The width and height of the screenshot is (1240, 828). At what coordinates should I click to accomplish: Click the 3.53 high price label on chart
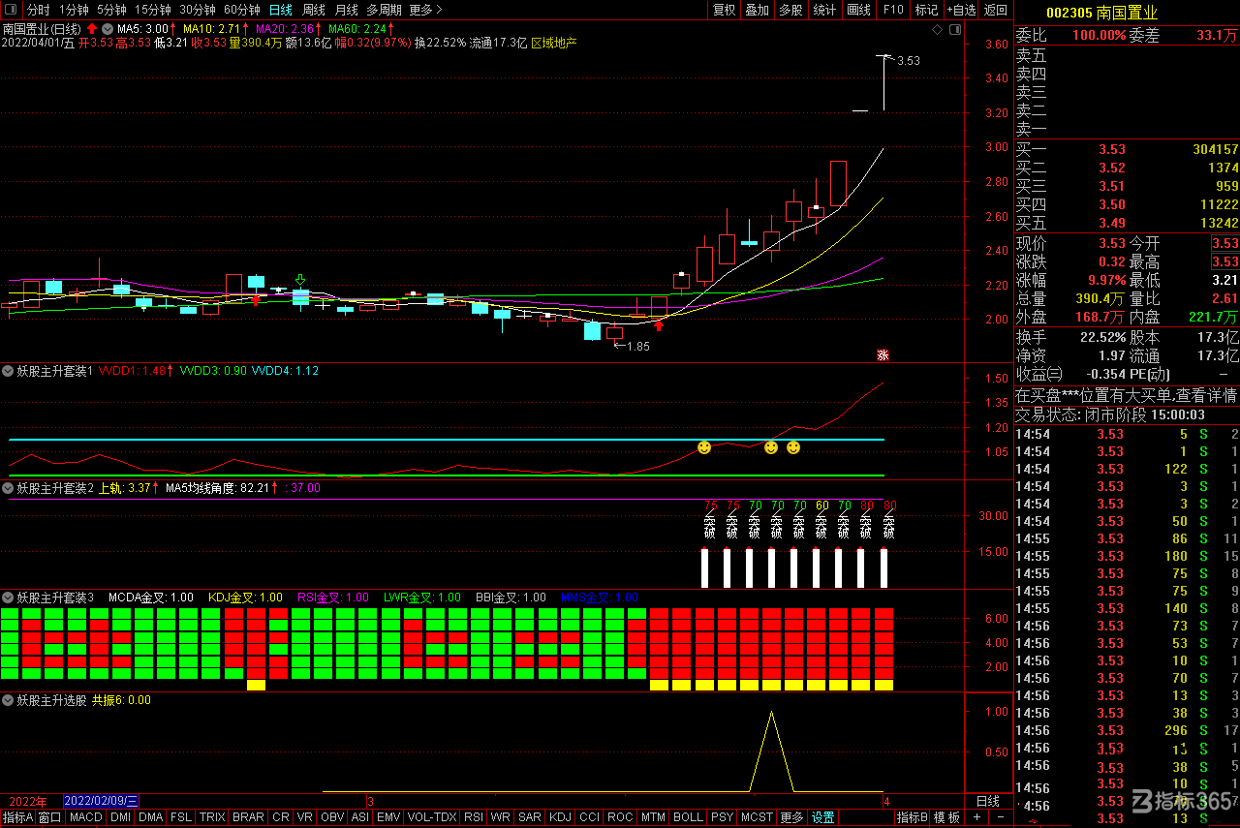click(x=909, y=60)
